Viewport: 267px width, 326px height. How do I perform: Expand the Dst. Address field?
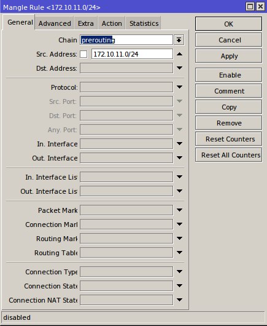(179, 68)
